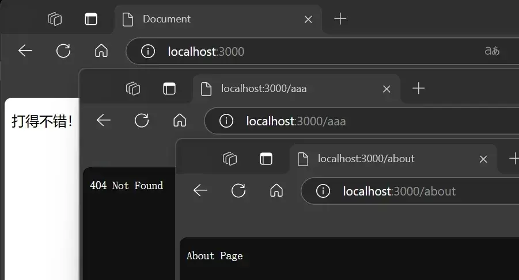Open translate icon in the address bar
The height and width of the screenshot is (280, 519).
[x=492, y=51]
